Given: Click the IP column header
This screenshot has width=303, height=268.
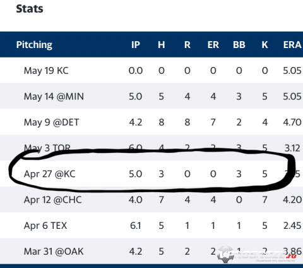Looking at the screenshot, I should tap(136, 45).
